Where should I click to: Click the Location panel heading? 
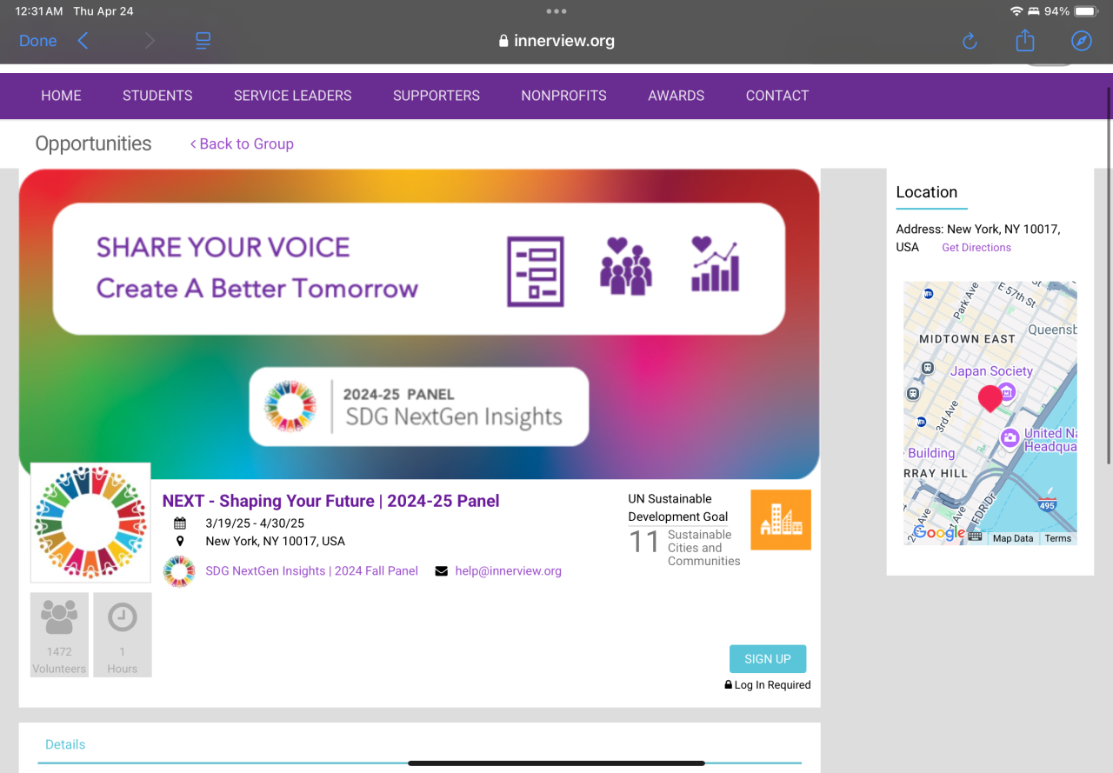927,193
